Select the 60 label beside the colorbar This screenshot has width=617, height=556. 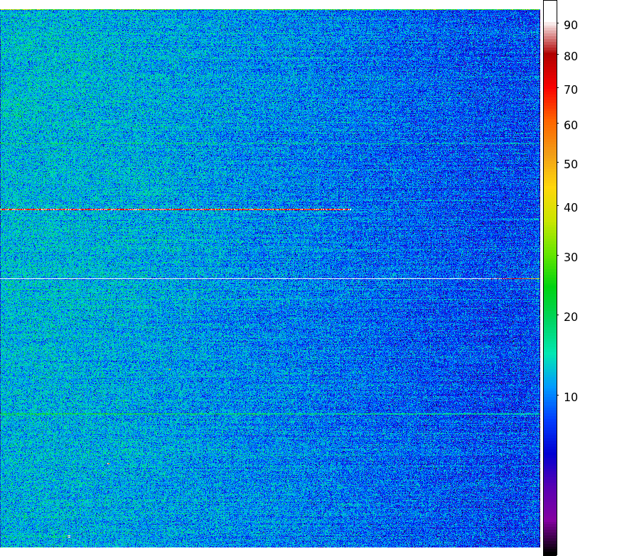(570, 126)
